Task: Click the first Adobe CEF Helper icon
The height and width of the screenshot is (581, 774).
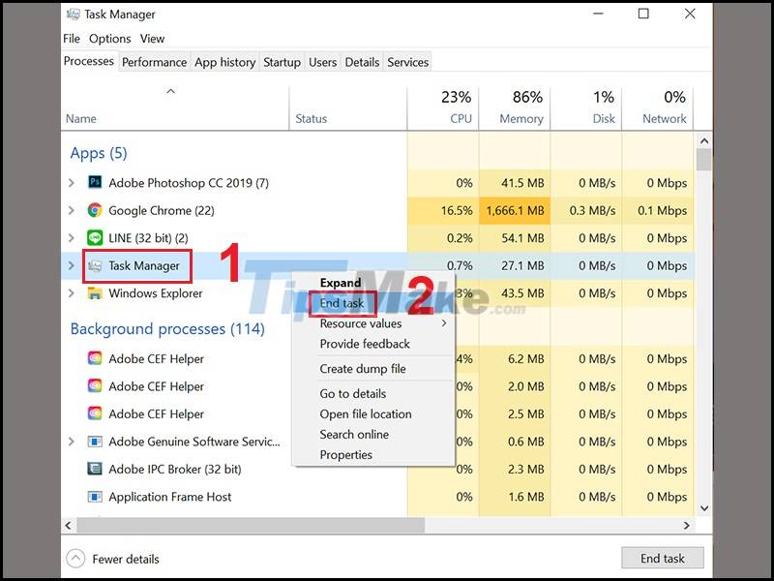Action: [94, 358]
